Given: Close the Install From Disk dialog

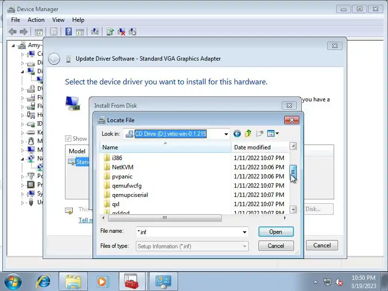Looking at the screenshot, I should tap(289, 105).
